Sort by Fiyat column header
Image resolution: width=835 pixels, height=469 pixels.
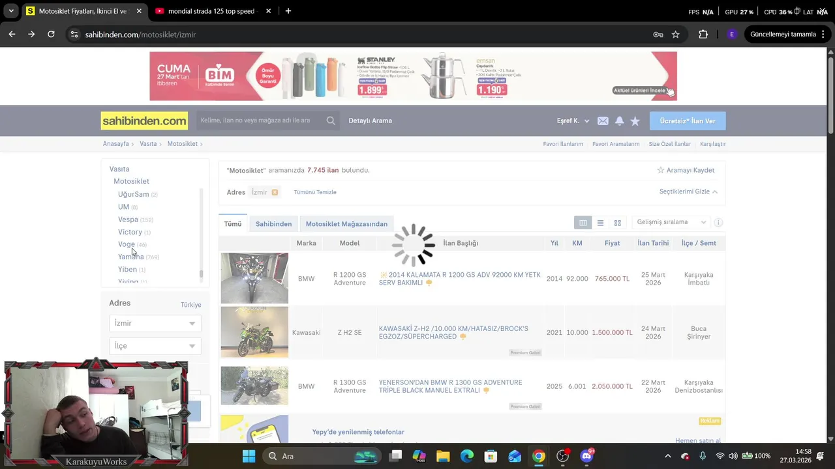(612, 243)
